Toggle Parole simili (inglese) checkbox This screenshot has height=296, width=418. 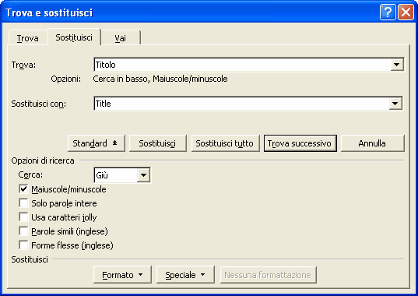[23, 231]
